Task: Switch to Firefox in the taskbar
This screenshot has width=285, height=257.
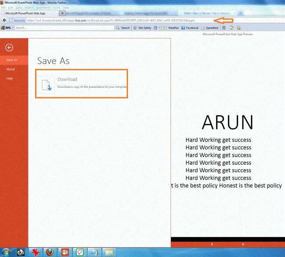Action: click(x=50, y=252)
